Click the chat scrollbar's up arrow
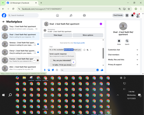 (x=103, y=40)
